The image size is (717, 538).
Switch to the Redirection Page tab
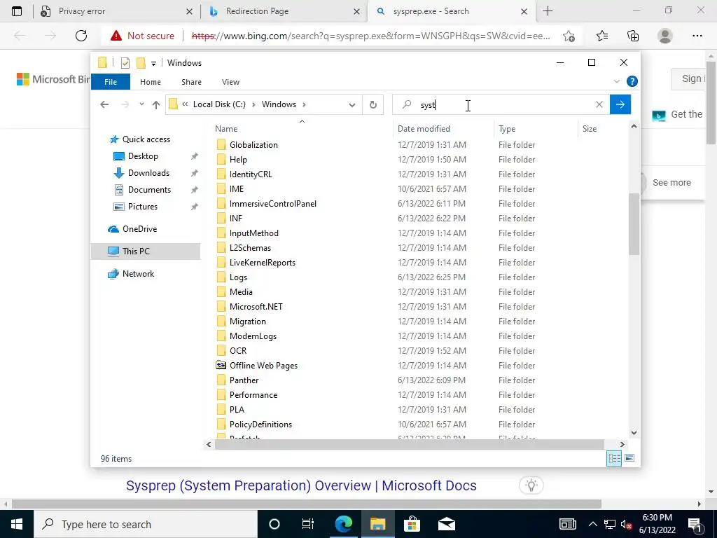[x=284, y=11]
